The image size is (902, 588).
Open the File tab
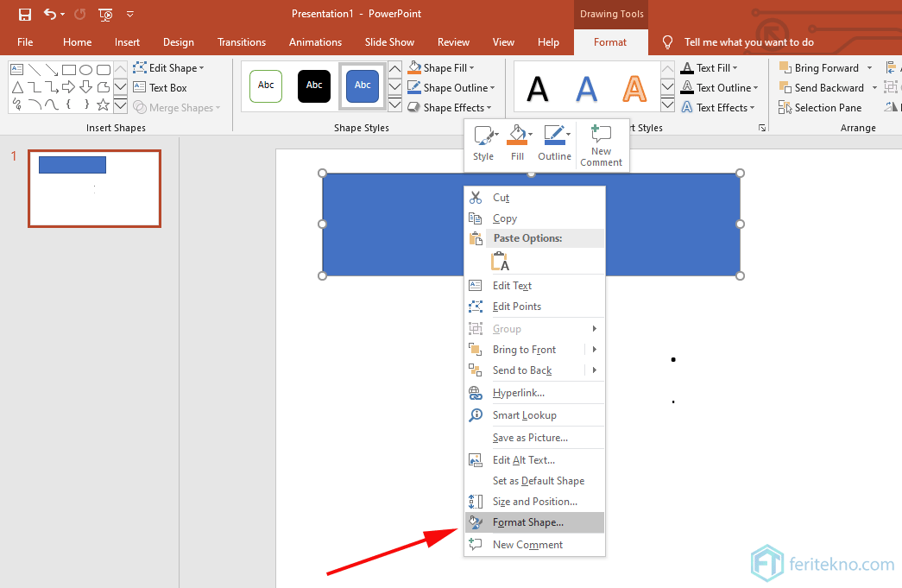click(x=25, y=42)
